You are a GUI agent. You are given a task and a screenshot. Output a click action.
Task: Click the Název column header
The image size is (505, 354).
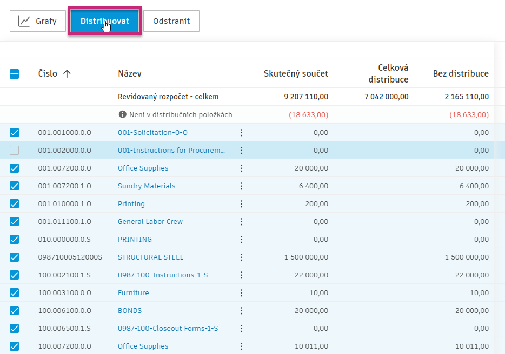(130, 73)
